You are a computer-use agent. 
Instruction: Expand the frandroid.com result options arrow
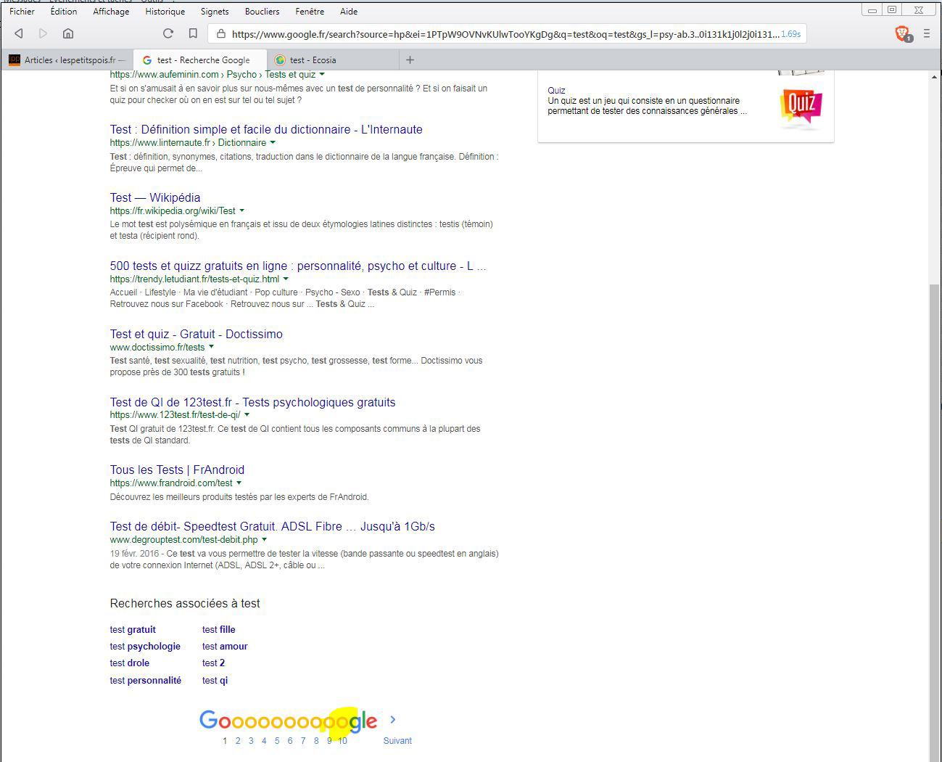coord(239,483)
